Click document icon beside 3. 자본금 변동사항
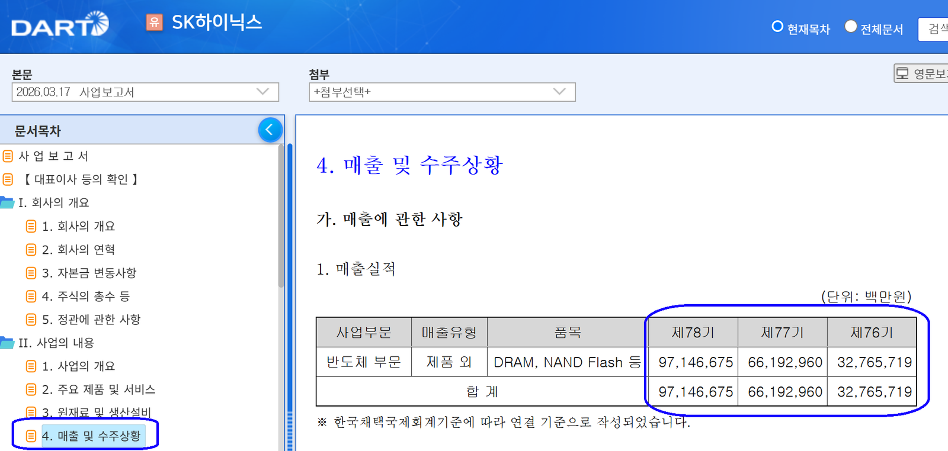Image resolution: width=948 pixels, height=451 pixels. (x=31, y=273)
